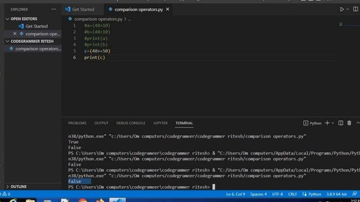Click the Python terminal shell icon
The image size is (360, 202).
tap(305, 123)
